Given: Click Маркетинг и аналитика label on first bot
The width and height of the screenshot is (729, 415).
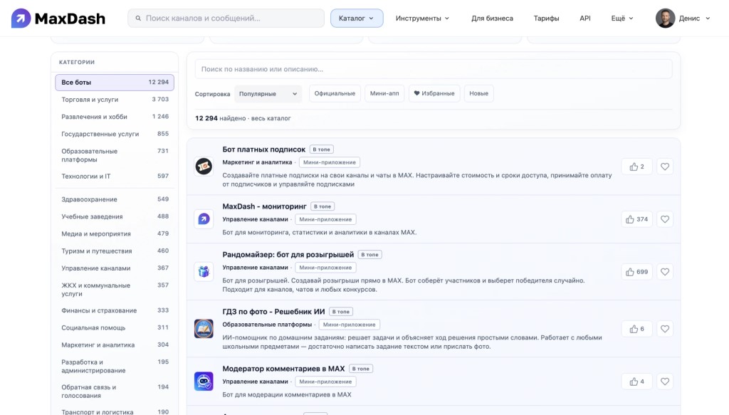Looking at the screenshot, I should point(257,162).
